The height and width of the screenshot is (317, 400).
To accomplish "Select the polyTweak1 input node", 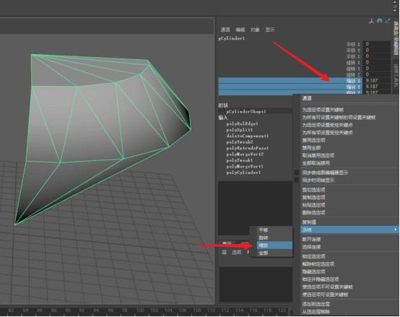I will (240, 160).
